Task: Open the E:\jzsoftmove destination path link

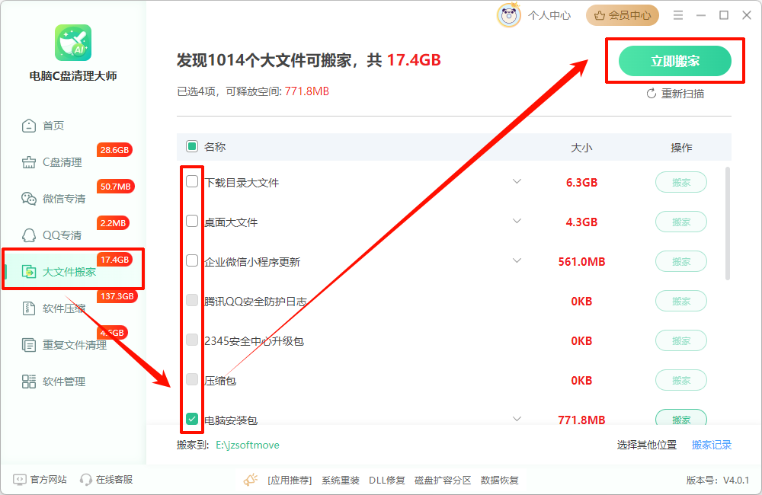Action: pyautogui.click(x=249, y=445)
